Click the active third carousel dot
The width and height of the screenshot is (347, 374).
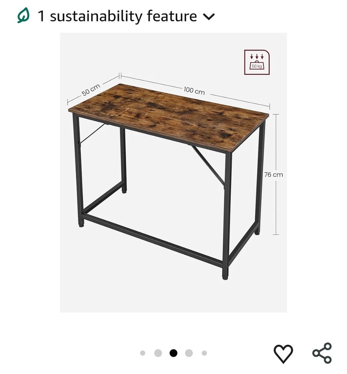pos(173,353)
